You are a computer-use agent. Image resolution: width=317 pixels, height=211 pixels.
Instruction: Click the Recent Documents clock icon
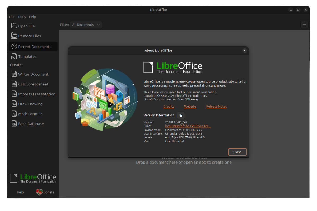click(x=14, y=46)
